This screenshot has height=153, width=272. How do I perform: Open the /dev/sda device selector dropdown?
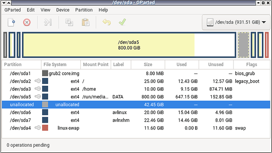pos(236,22)
